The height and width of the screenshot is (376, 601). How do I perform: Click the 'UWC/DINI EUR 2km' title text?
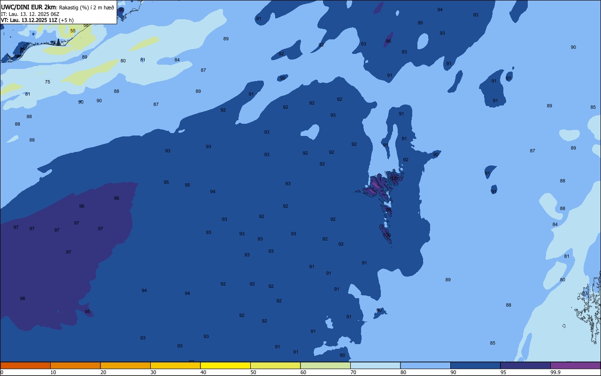[x=28, y=7]
